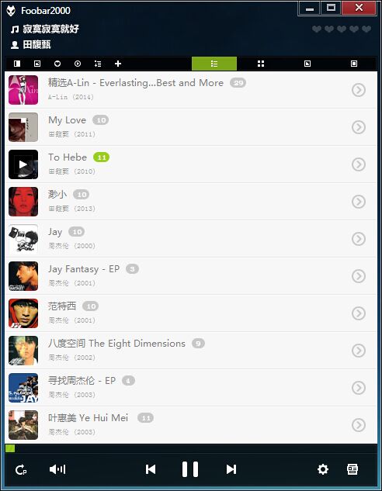Click the To Hebe album cover thumbnail
This screenshot has width=382, height=491.
(23, 164)
